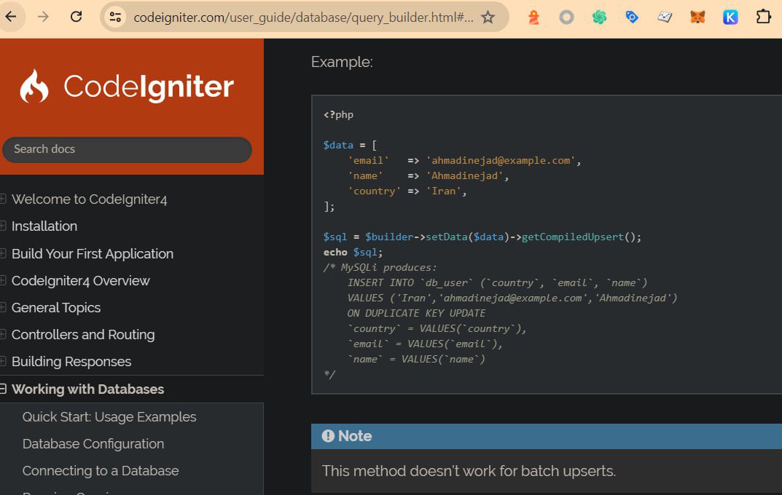Open the Installation page
The width and height of the screenshot is (782, 495).
click(x=44, y=226)
